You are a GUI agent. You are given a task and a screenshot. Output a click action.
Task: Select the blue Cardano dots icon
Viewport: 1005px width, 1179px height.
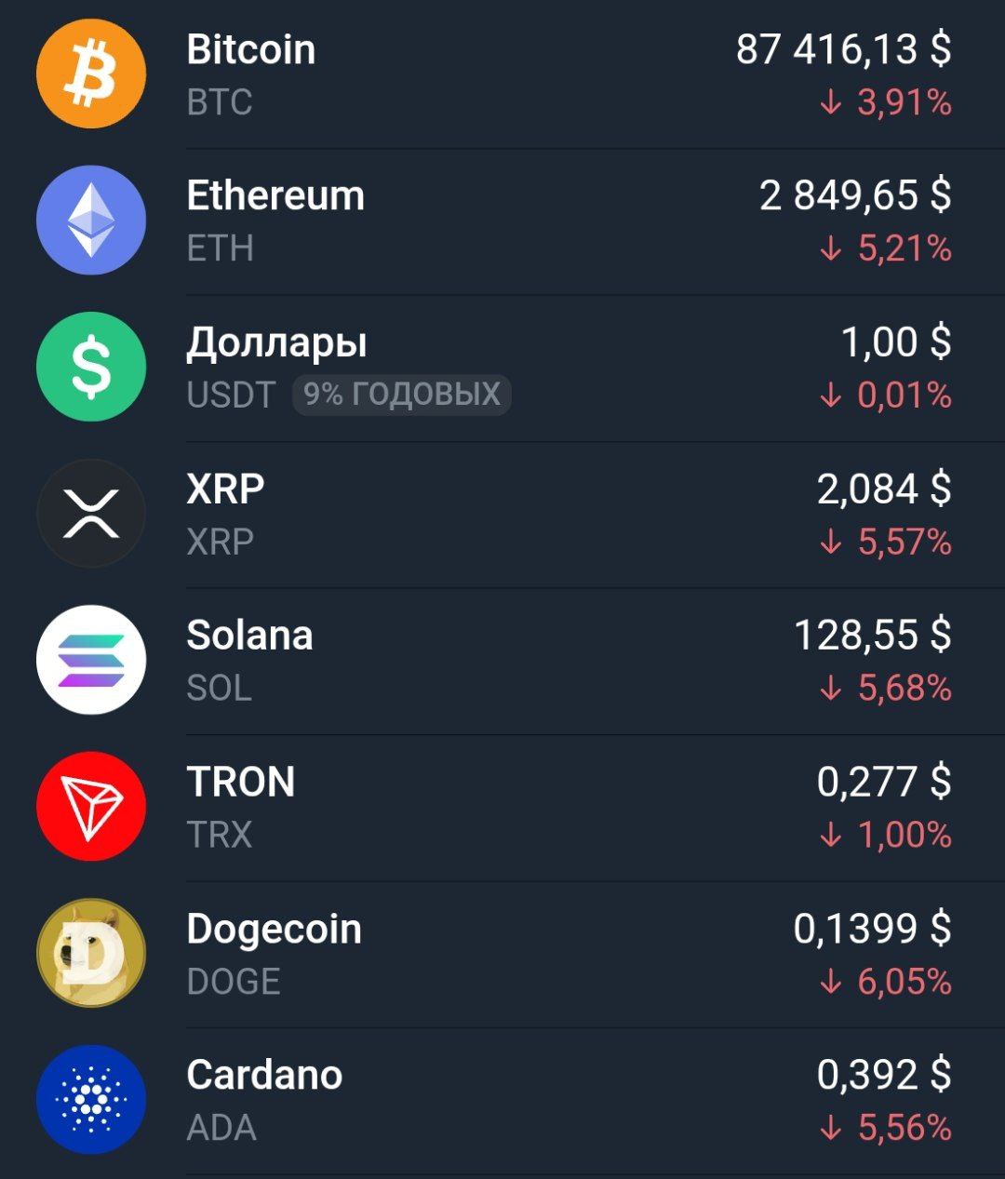pyautogui.click(x=91, y=1099)
